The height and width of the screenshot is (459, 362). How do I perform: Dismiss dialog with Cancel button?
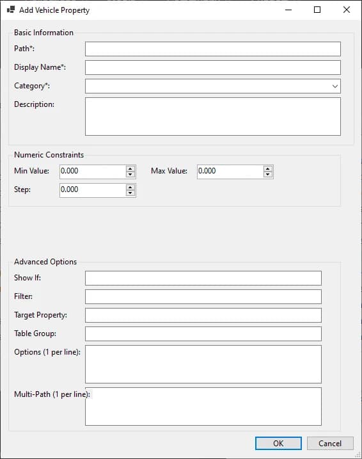click(x=330, y=444)
